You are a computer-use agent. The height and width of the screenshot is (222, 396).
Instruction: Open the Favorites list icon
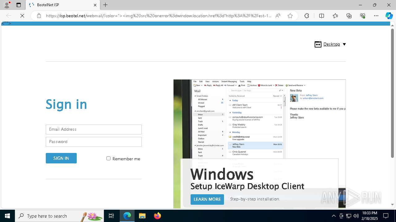(x=335, y=16)
